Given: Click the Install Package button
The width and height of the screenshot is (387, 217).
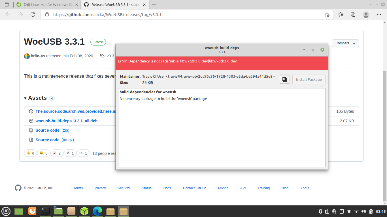Looking at the screenshot, I should point(309,79).
